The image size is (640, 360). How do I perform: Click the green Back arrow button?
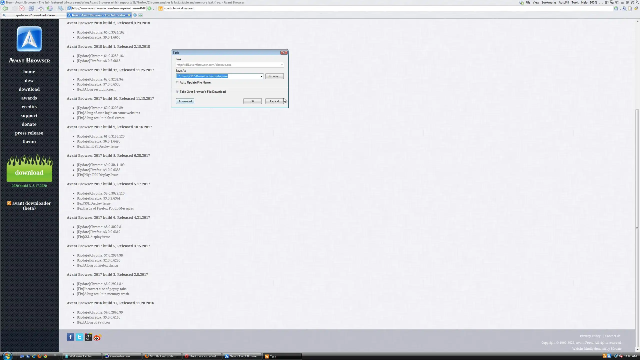[5, 8]
